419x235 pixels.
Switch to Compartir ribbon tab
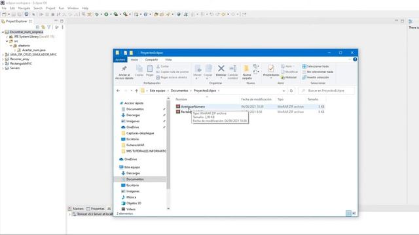pos(151,59)
